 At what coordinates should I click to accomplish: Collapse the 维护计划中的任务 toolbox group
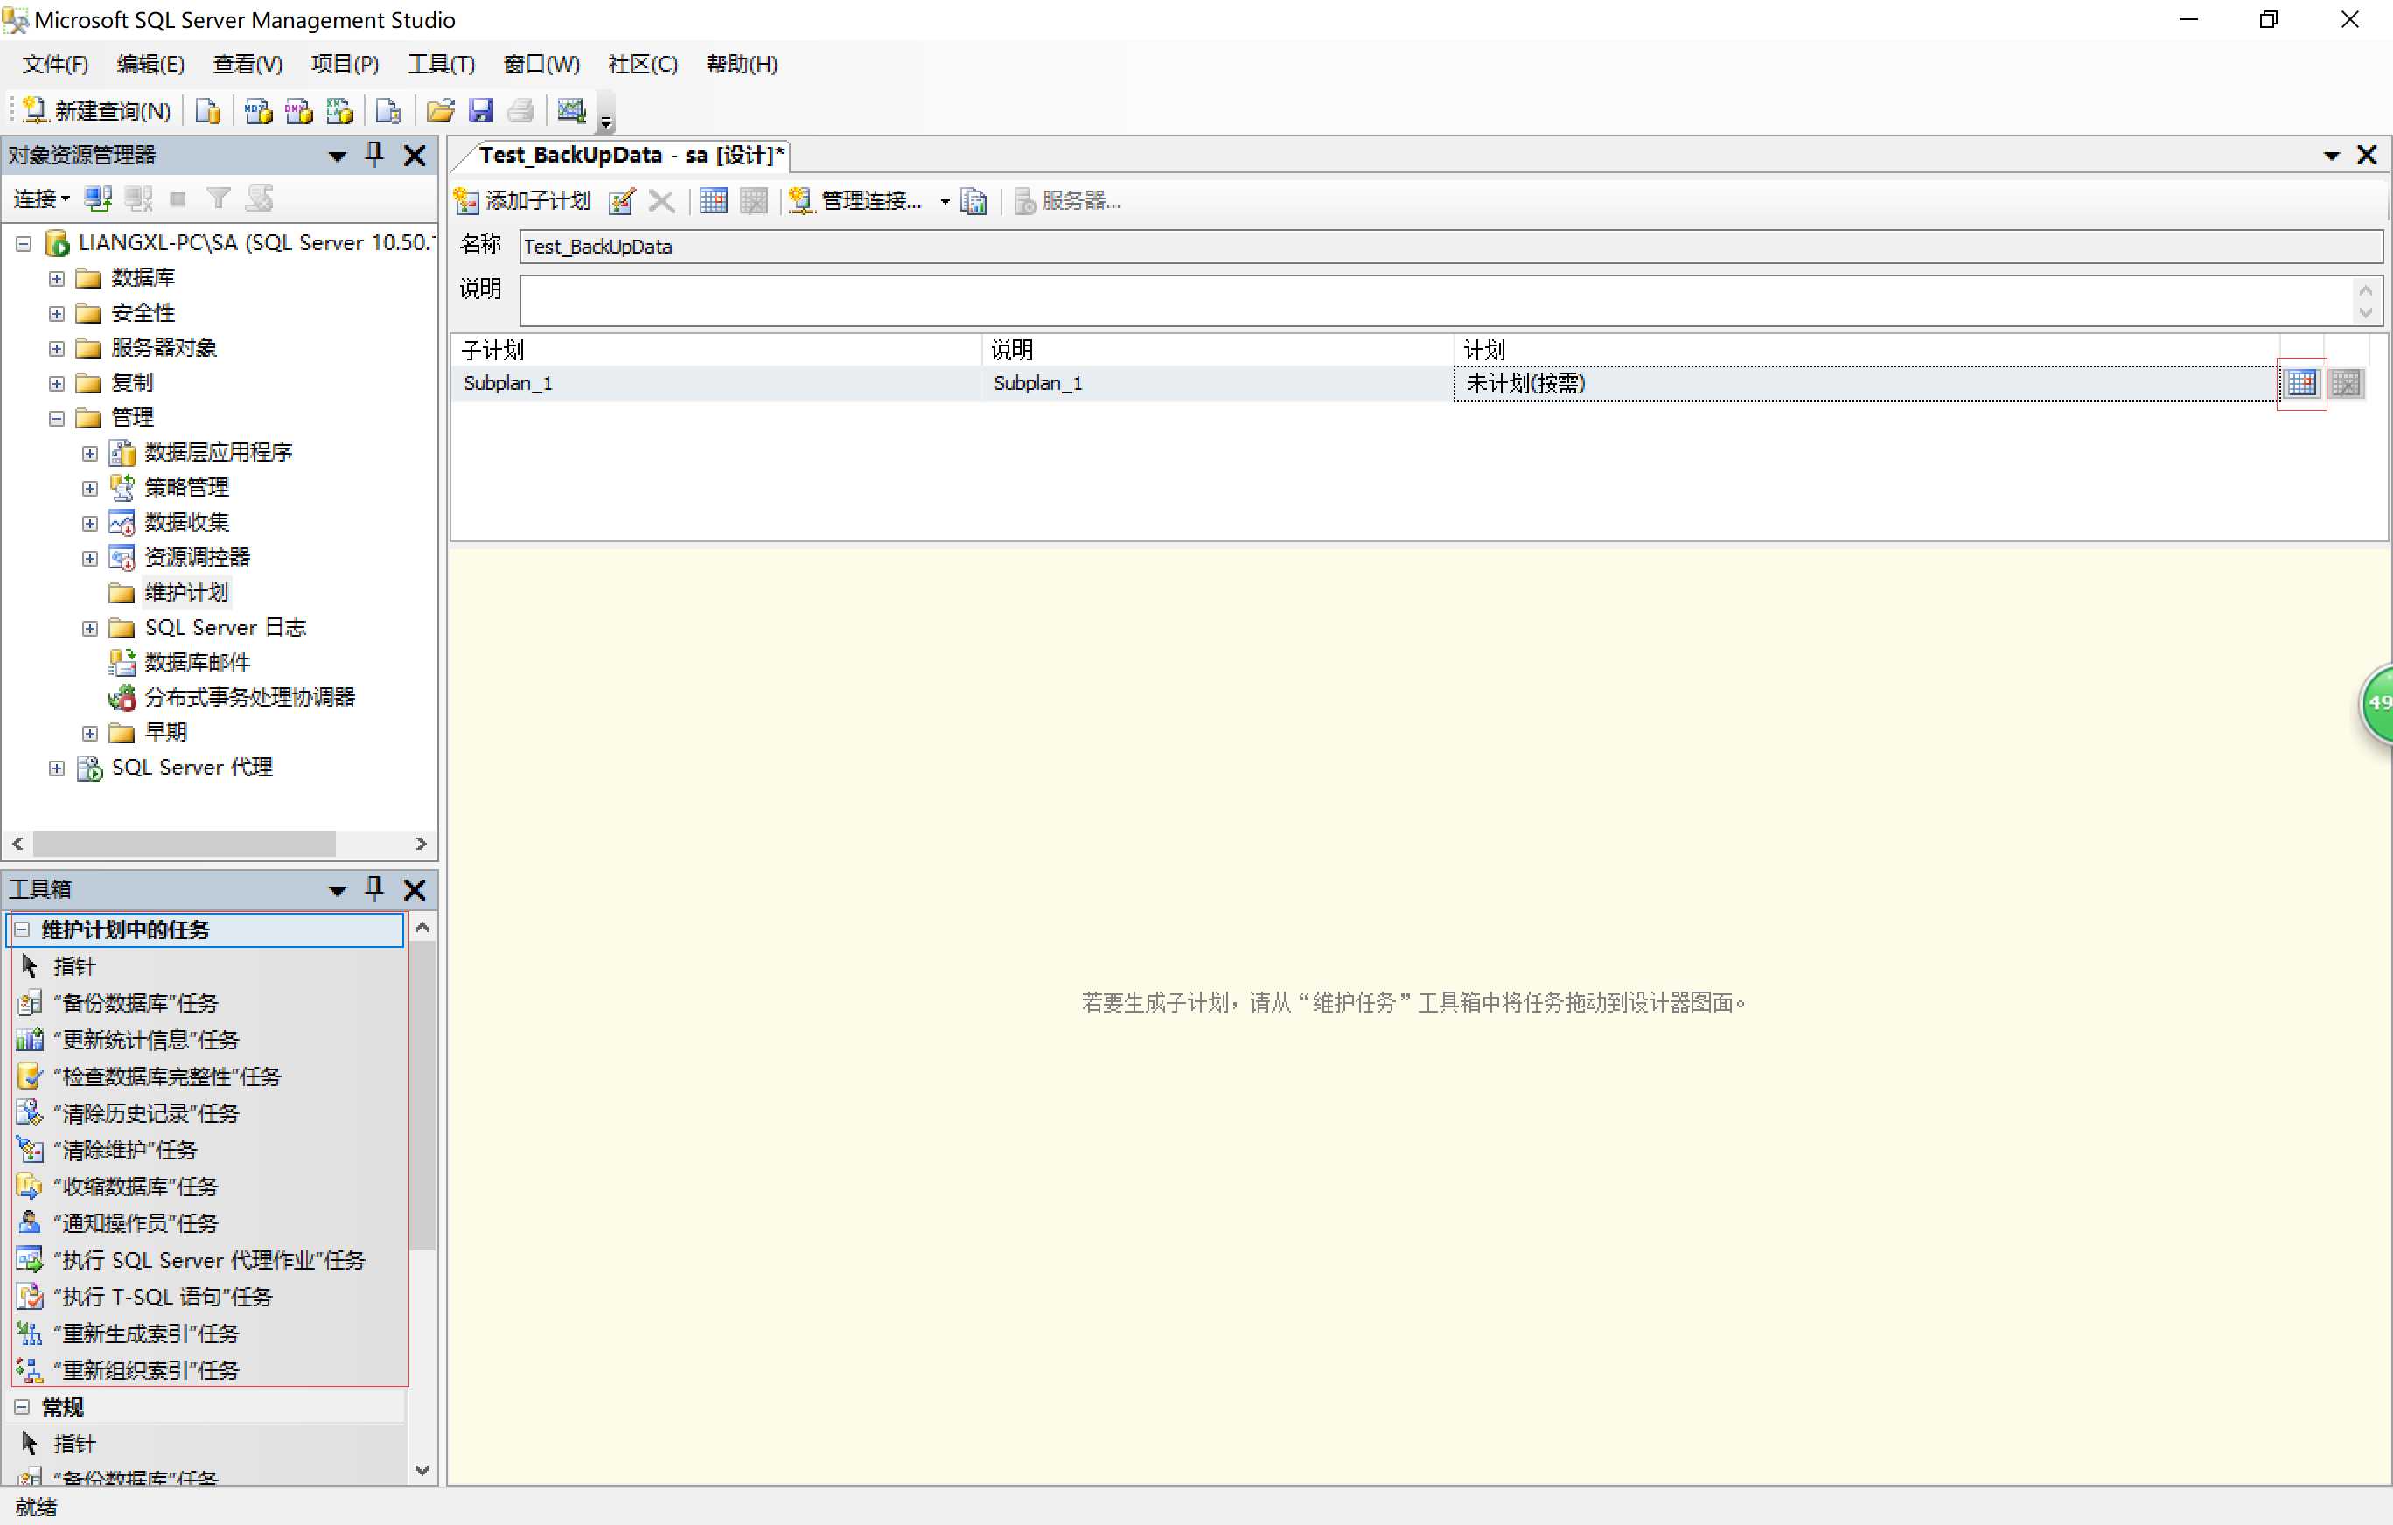click(x=22, y=930)
